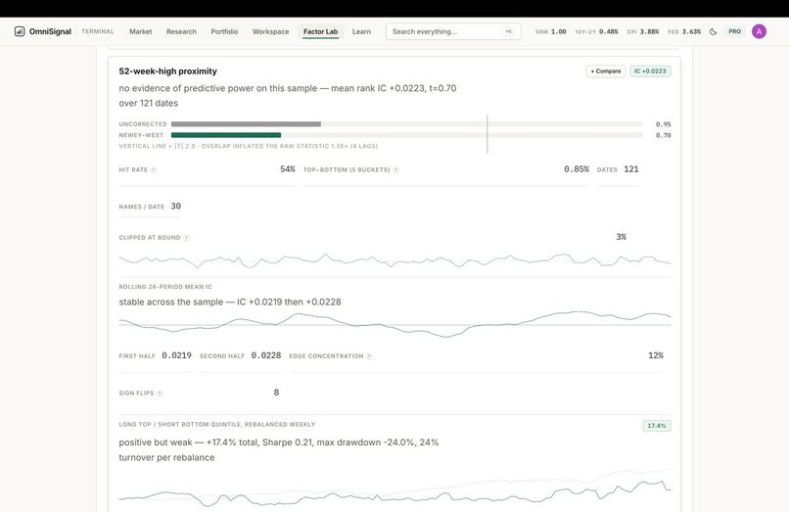Click the Names / Date 30 value
Screen dimensions: 789x512
[175, 206]
